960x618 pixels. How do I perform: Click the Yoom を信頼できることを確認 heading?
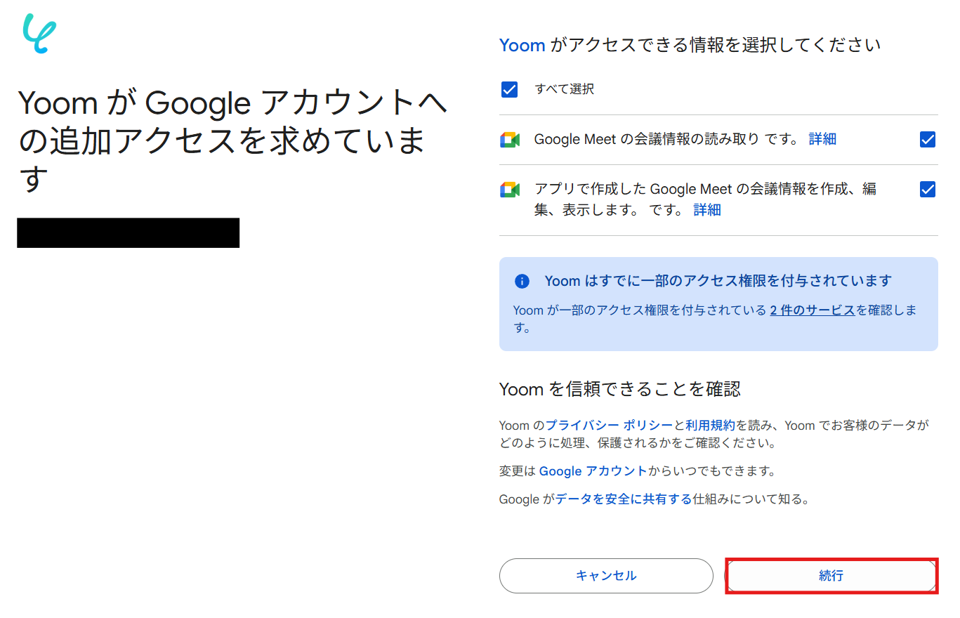tap(619, 389)
